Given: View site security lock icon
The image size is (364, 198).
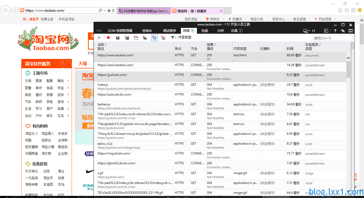Looking at the screenshot, I should pyautogui.click(x=109, y=11).
